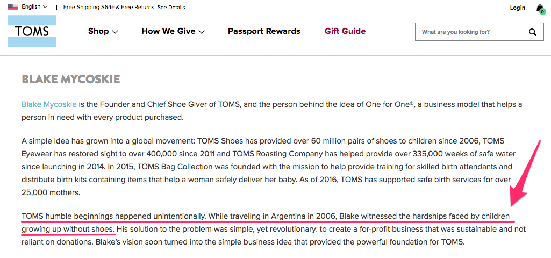This screenshot has width=551, height=258.
Task: Click the underlined 'TOMS humble beginnings' sentence
Action: point(266,223)
